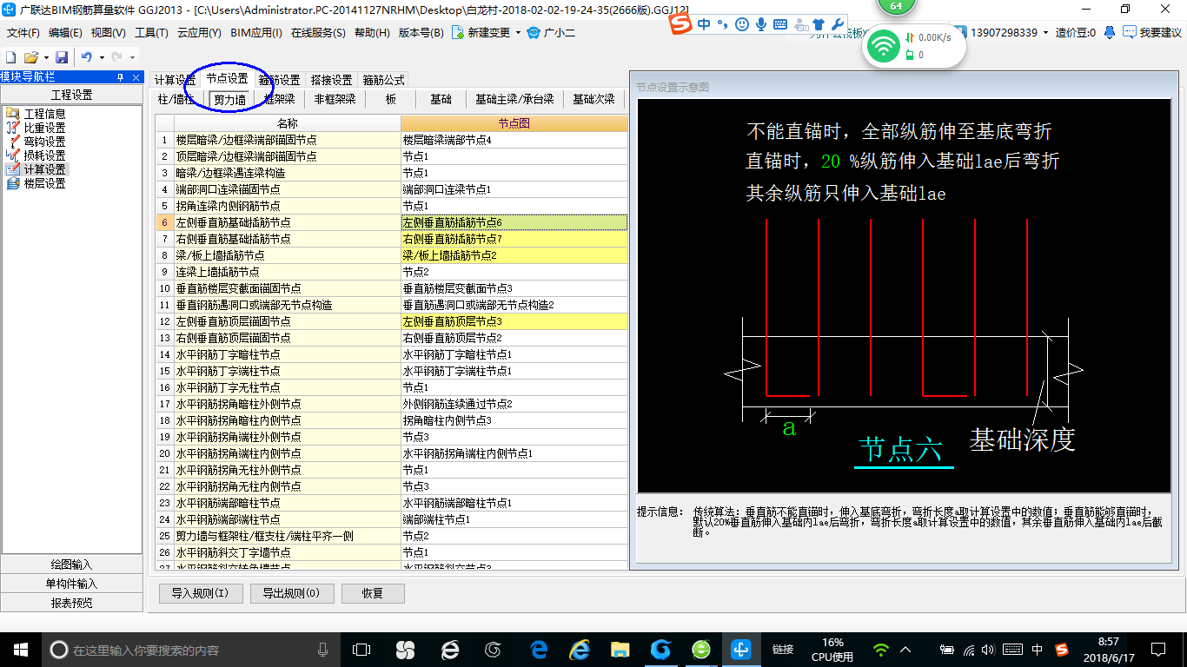
Task: Click Windows Start button on taskbar
Action: click(x=20, y=649)
